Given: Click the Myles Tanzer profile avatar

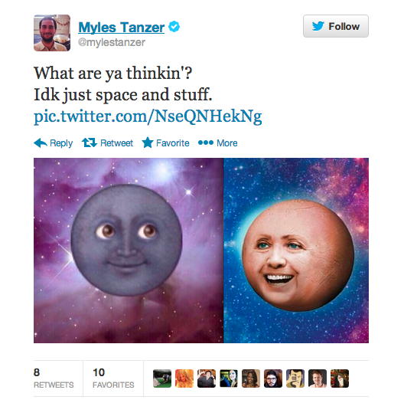Looking at the screenshot, I should click(52, 33).
